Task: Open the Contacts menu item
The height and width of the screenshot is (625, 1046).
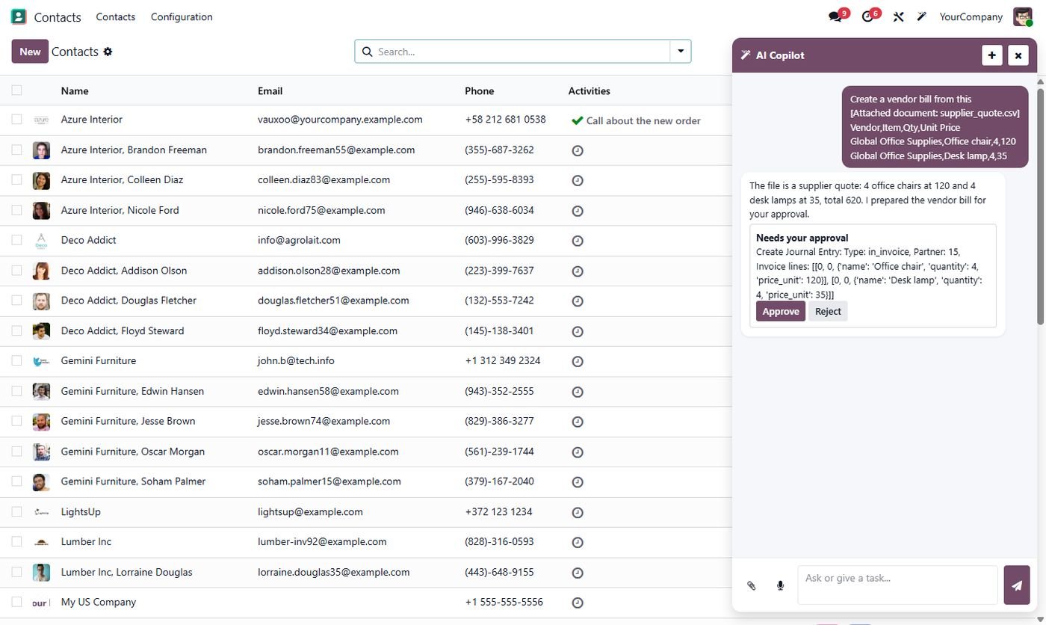Action: click(116, 16)
